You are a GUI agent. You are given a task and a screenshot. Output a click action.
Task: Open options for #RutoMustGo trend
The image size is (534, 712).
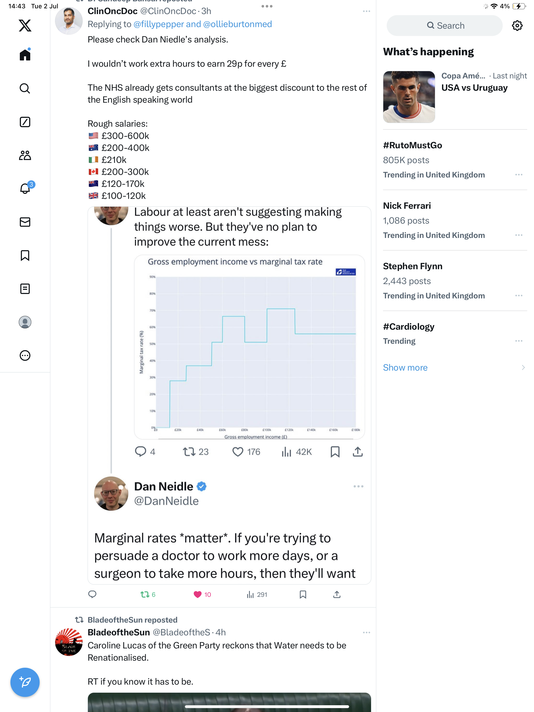coord(518,175)
